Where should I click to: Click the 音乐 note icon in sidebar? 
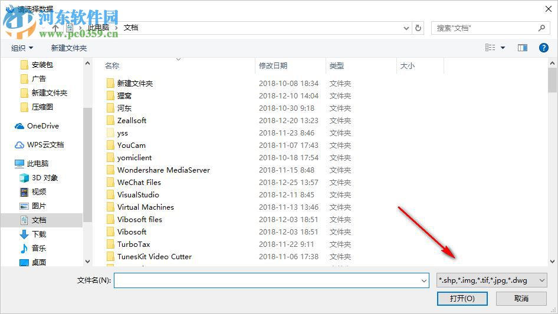(x=24, y=248)
